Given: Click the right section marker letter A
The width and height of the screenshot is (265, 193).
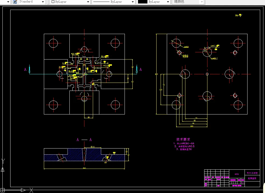Looking at the screenshot, I should pos(141,69).
